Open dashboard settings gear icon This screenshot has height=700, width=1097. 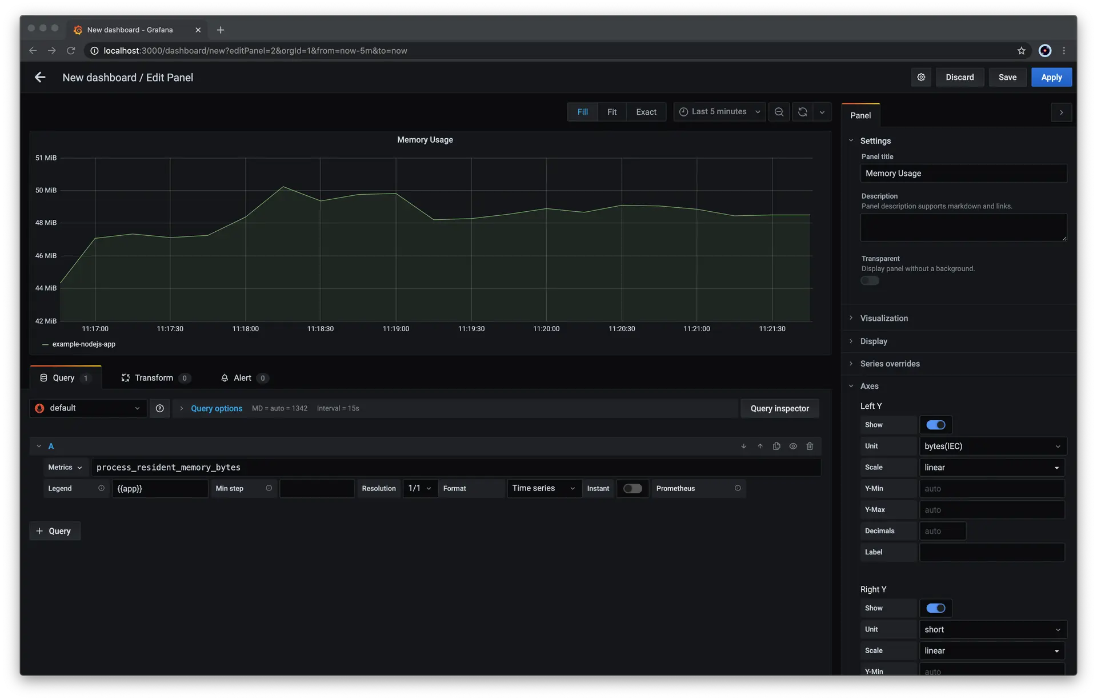pos(921,77)
